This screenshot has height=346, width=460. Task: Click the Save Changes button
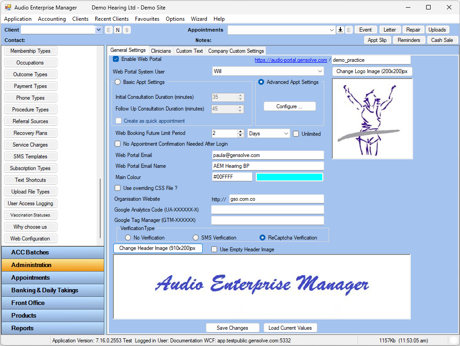(232, 328)
